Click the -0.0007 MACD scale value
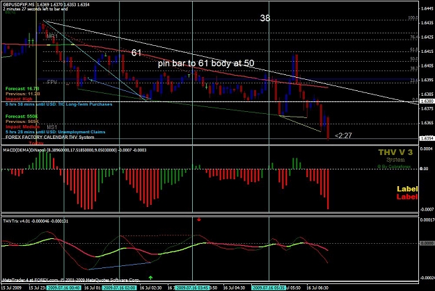This screenshot has height=291, width=435. [427, 209]
